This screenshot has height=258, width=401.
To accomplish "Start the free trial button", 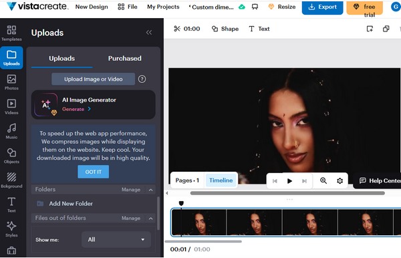I will (x=365, y=7).
